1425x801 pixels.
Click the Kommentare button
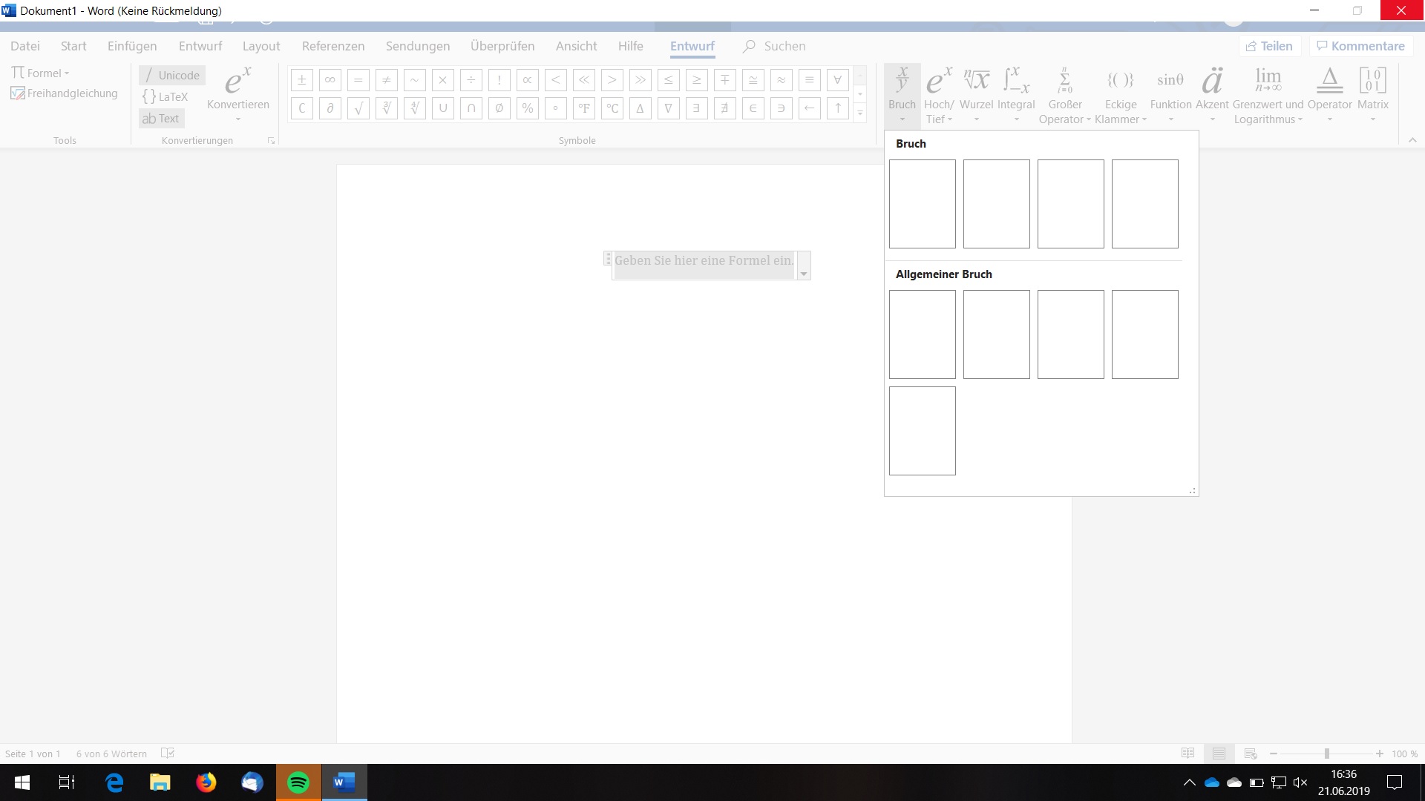[1360, 46]
